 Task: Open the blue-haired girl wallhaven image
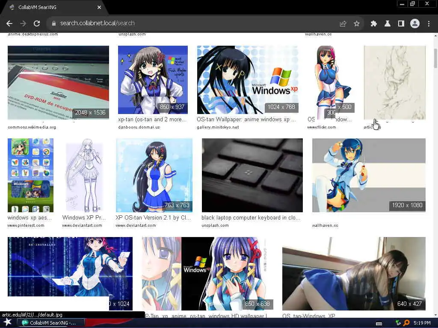tap(369, 175)
